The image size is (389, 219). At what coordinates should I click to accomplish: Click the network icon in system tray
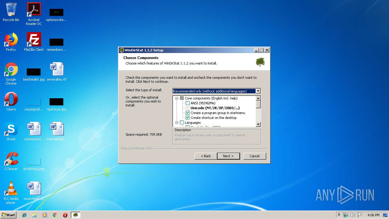pos(346,215)
